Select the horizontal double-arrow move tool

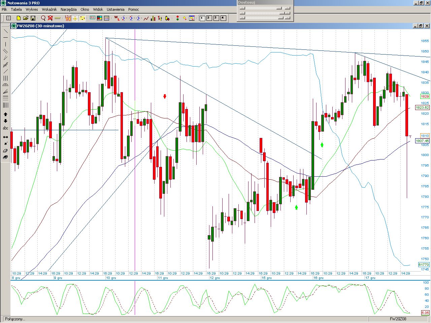(x=6, y=137)
